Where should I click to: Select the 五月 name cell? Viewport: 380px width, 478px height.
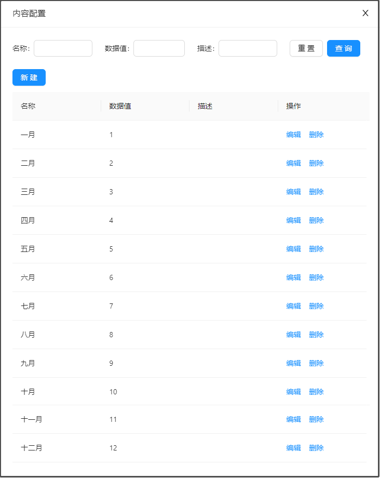coord(28,249)
